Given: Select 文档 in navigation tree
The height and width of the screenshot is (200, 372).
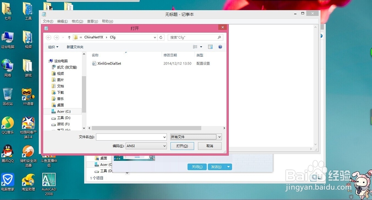Looking at the screenshot, I should 58,86.
